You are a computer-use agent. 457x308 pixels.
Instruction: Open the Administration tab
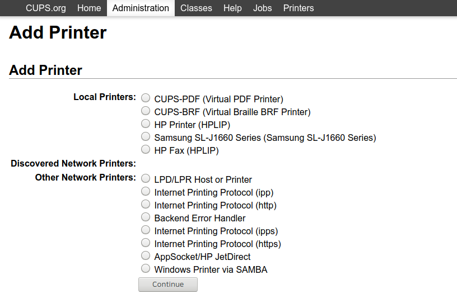(x=141, y=8)
